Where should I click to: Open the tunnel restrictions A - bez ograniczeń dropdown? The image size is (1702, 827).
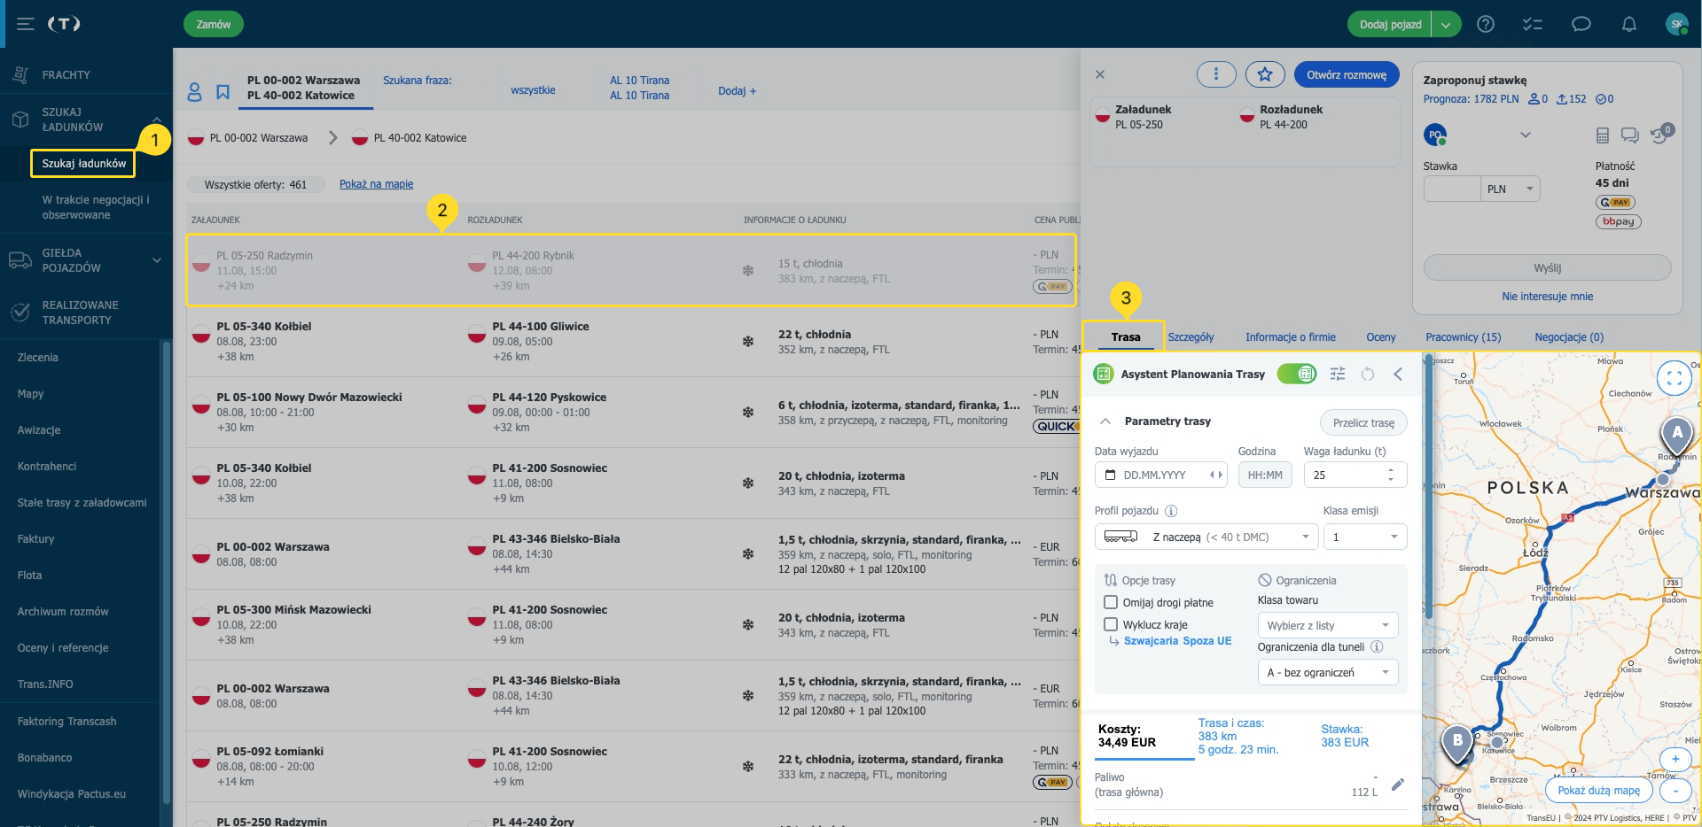point(1328,672)
